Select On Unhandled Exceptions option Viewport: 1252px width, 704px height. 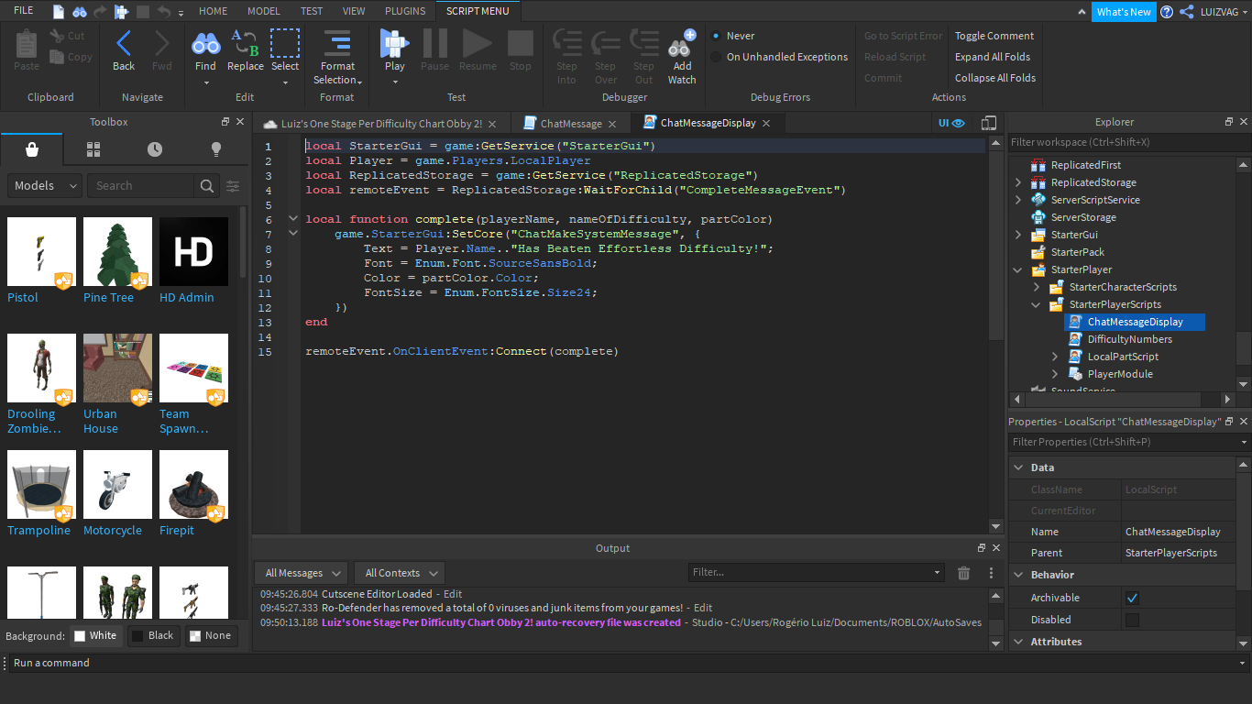click(716, 57)
